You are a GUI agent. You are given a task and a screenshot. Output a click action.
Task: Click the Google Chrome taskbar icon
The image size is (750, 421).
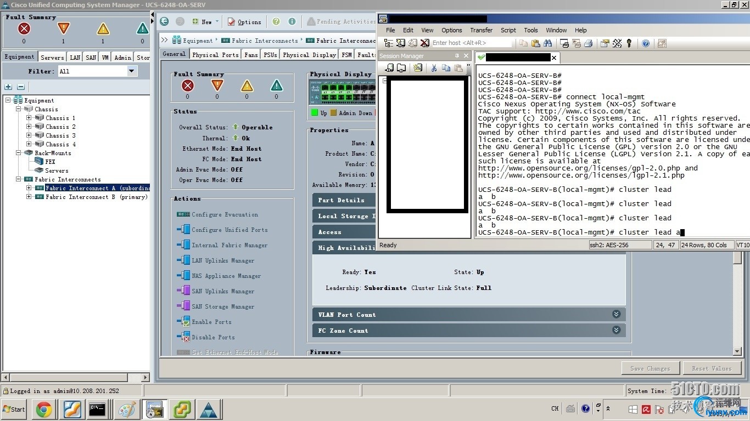click(44, 409)
